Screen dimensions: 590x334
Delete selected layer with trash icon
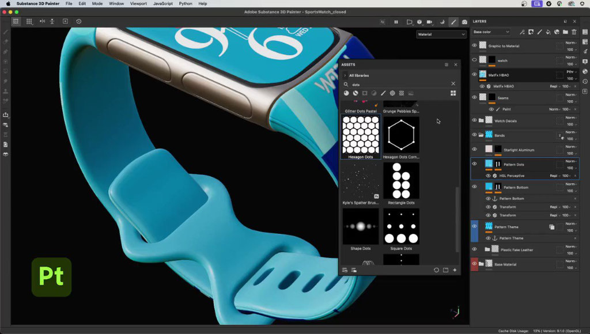tap(574, 32)
